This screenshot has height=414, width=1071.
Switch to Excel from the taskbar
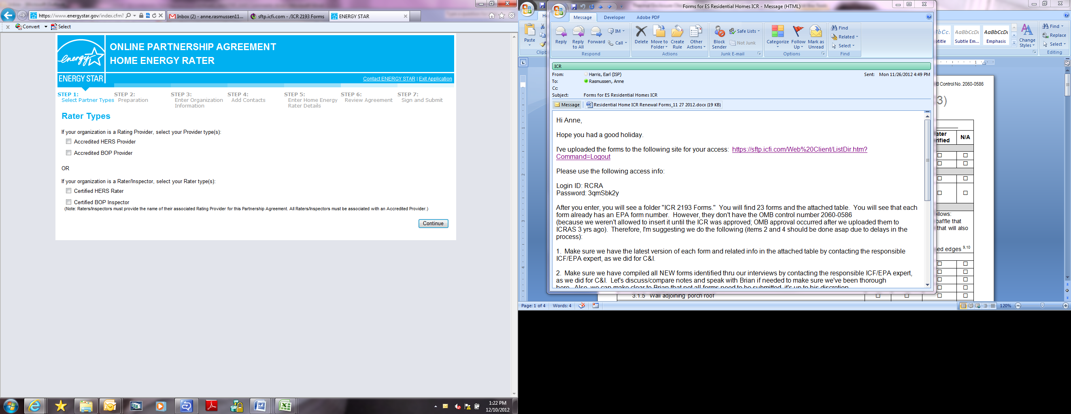285,406
